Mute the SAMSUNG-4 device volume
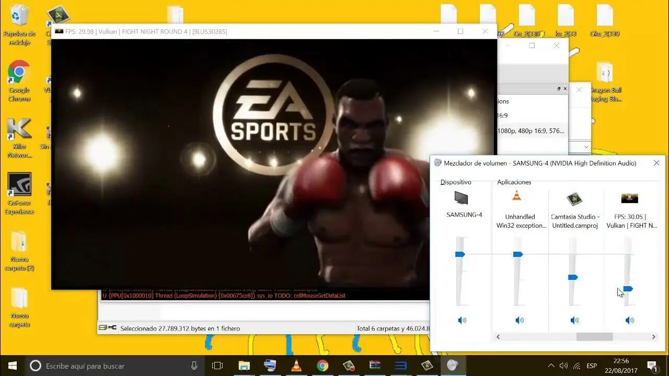This screenshot has height=376, width=669. click(462, 320)
